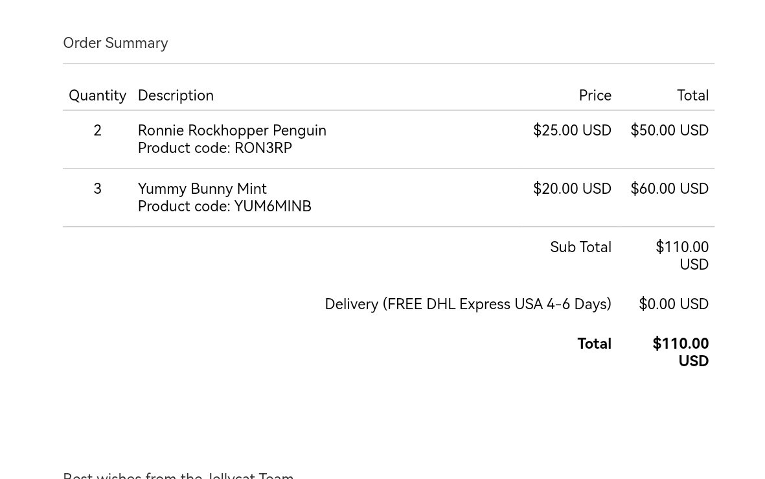Select the Quantity column header
The height and width of the screenshot is (479, 765).
click(x=97, y=95)
